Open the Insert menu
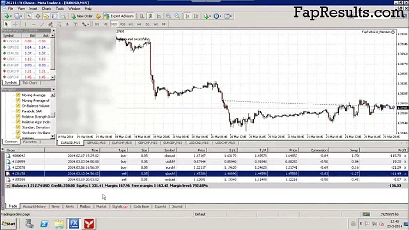This screenshot has width=409, height=230. click(33, 8)
